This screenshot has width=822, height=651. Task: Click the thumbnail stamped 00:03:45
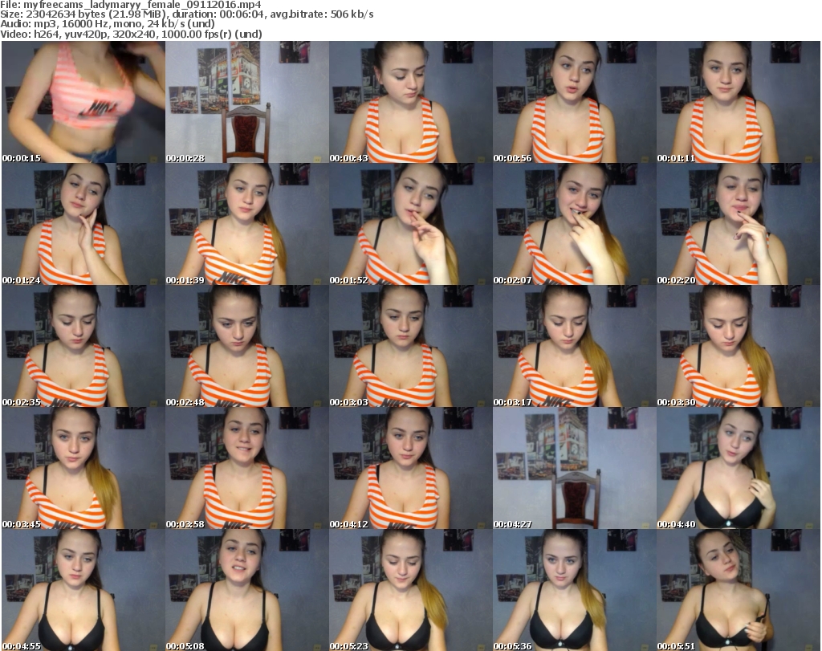[x=83, y=469]
